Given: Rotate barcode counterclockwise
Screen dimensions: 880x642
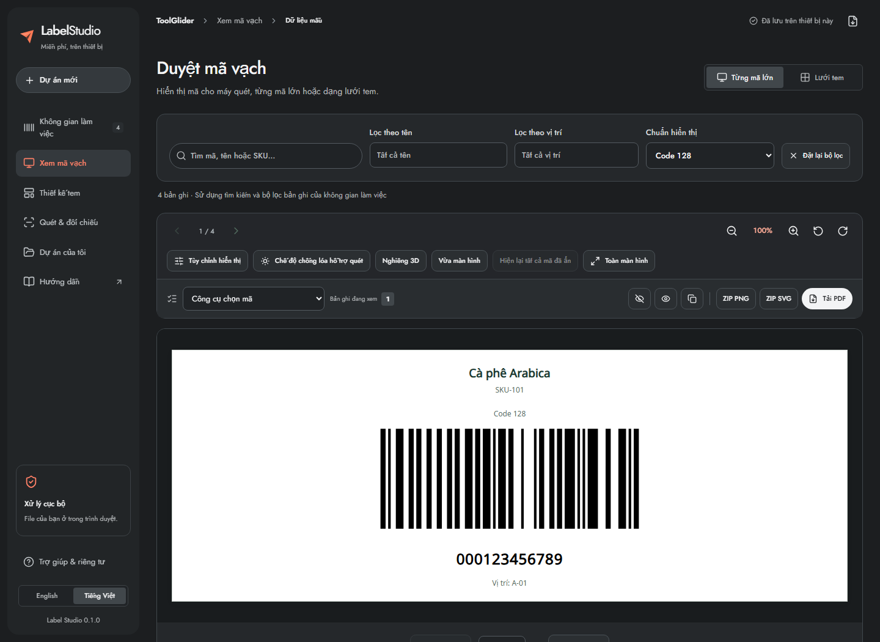Looking at the screenshot, I should 818,231.
